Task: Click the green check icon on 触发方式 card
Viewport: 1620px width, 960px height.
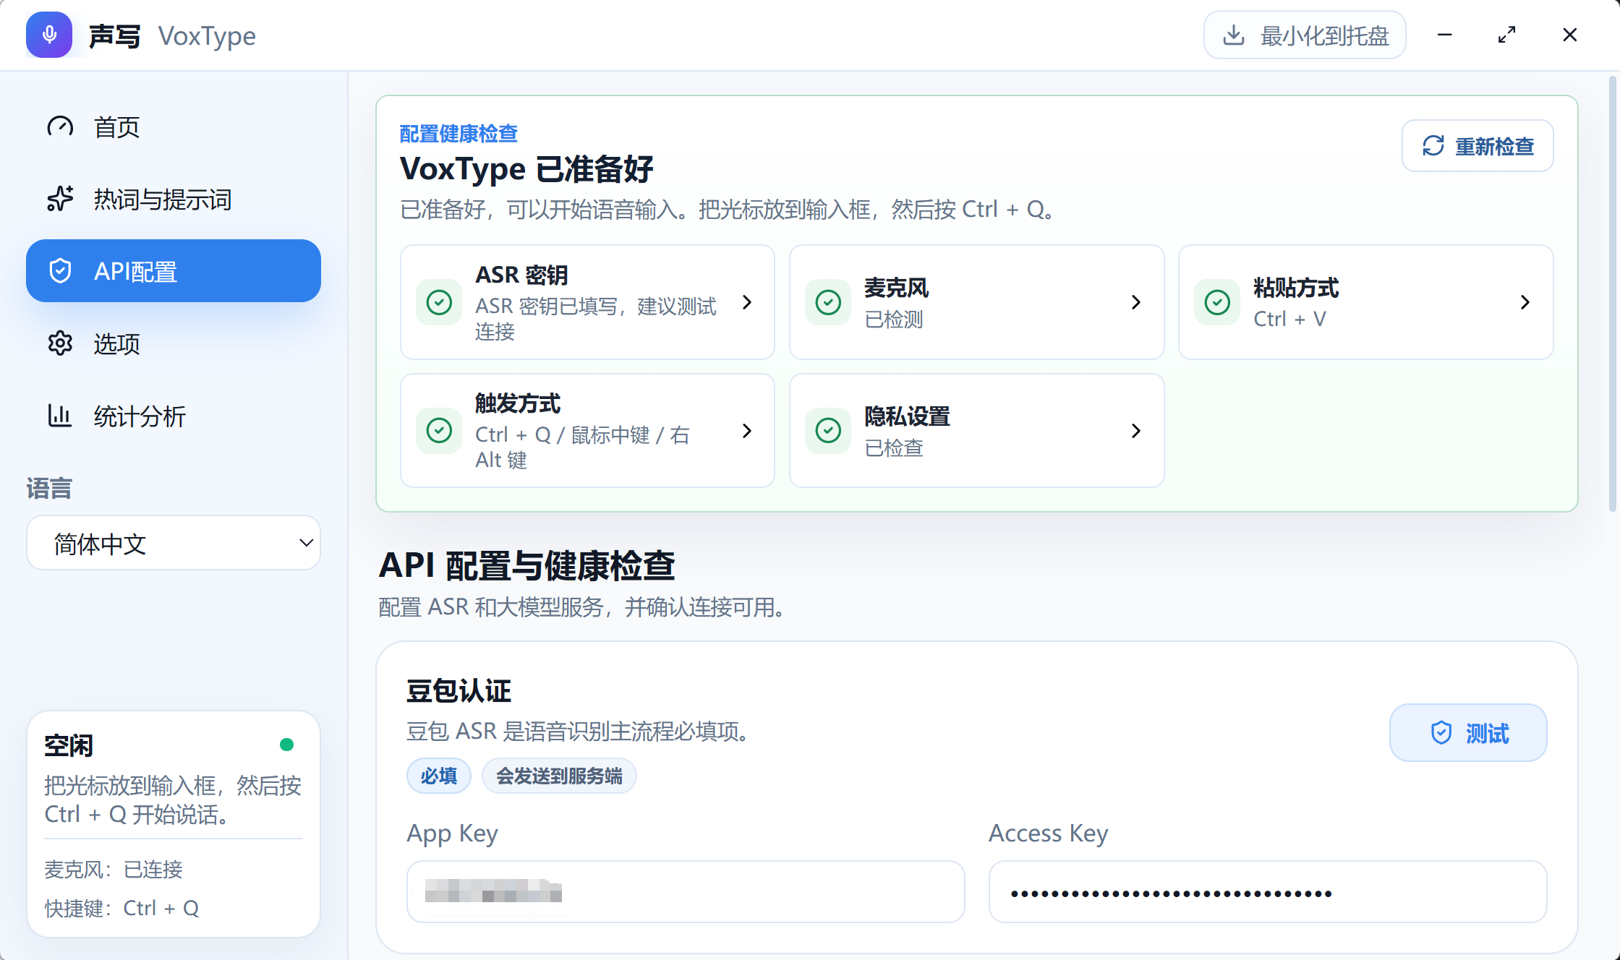Action: tap(439, 431)
